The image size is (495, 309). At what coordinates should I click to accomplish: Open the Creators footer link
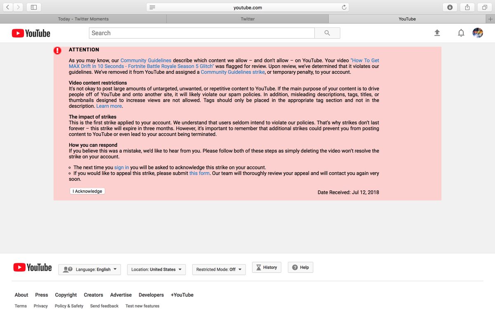[94, 295]
